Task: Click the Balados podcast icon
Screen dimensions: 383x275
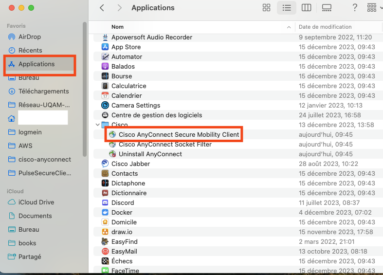Action: (x=105, y=66)
